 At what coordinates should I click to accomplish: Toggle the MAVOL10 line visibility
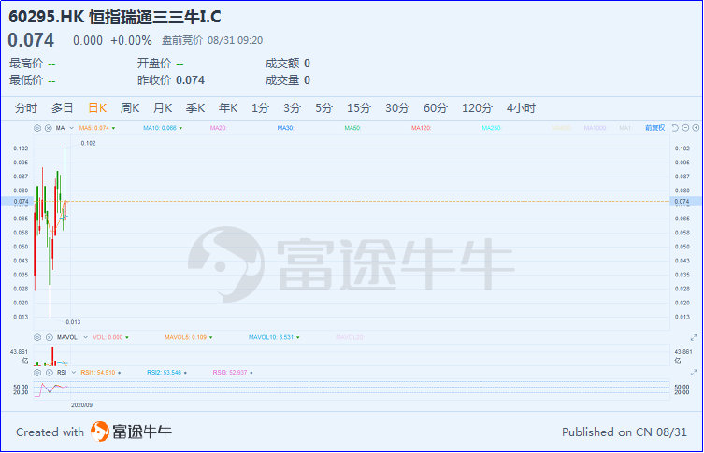[x=274, y=337]
